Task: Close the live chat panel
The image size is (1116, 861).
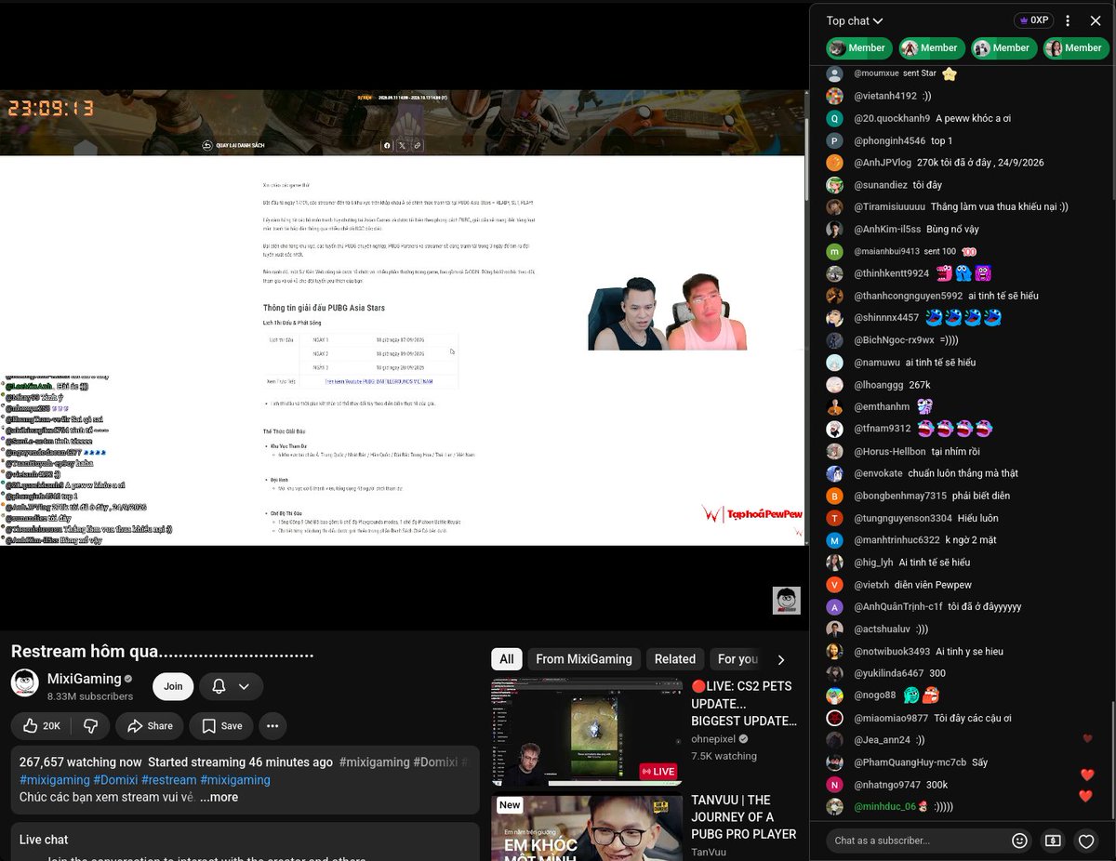Action: (1096, 20)
